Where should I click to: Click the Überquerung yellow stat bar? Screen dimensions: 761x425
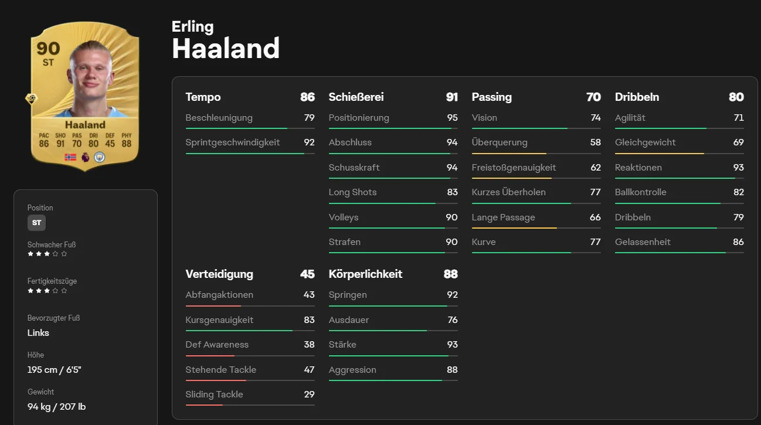[536, 154]
